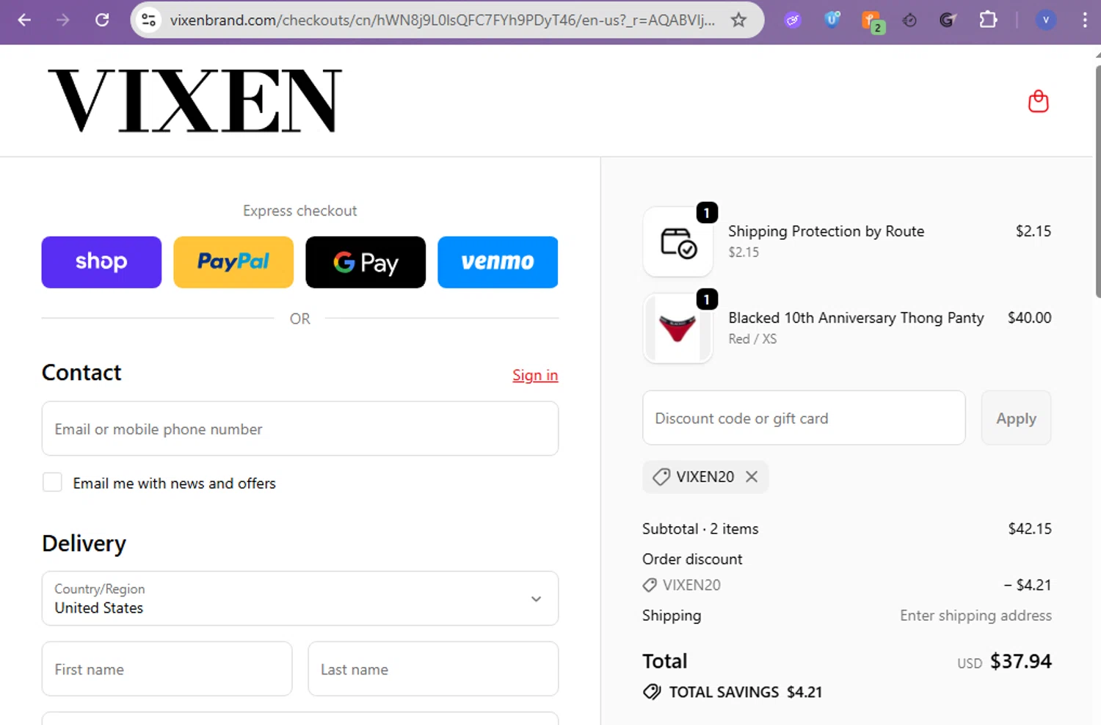Click the browser address bar URL
This screenshot has height=725, width=1101.
pyautogui.click(x=442, y=20)
